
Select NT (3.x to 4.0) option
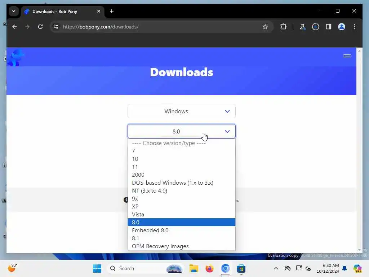click(182, 191)
